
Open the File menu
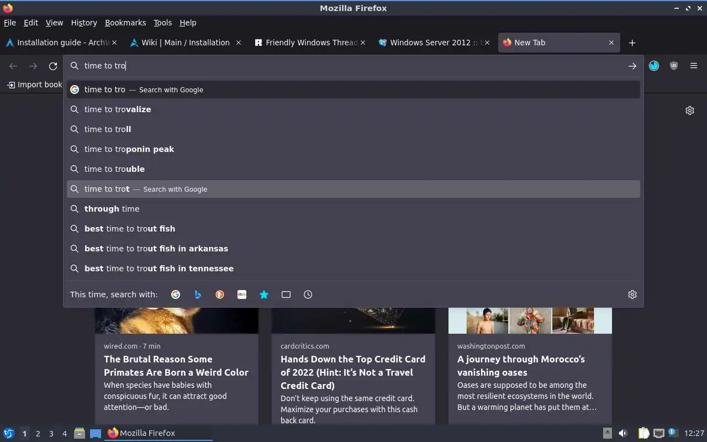coord(10,23)
